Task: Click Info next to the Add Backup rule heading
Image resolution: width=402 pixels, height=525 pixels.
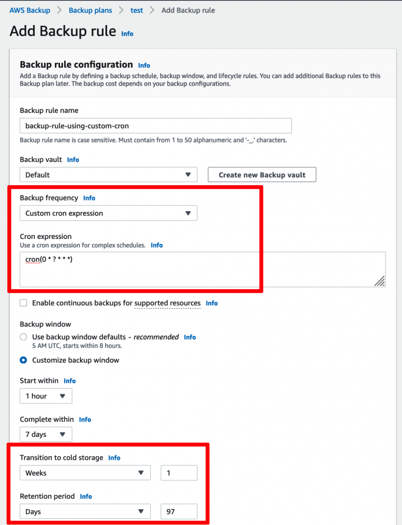Action: click(x=127, y=34)
